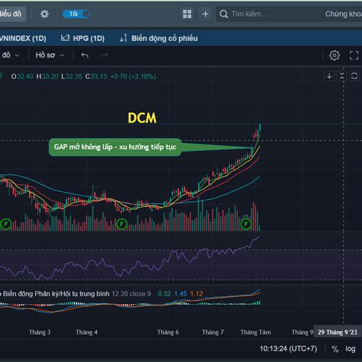362x362 pixels.
Task: Click the Chứng khoán header item
Action: point(343,14)
